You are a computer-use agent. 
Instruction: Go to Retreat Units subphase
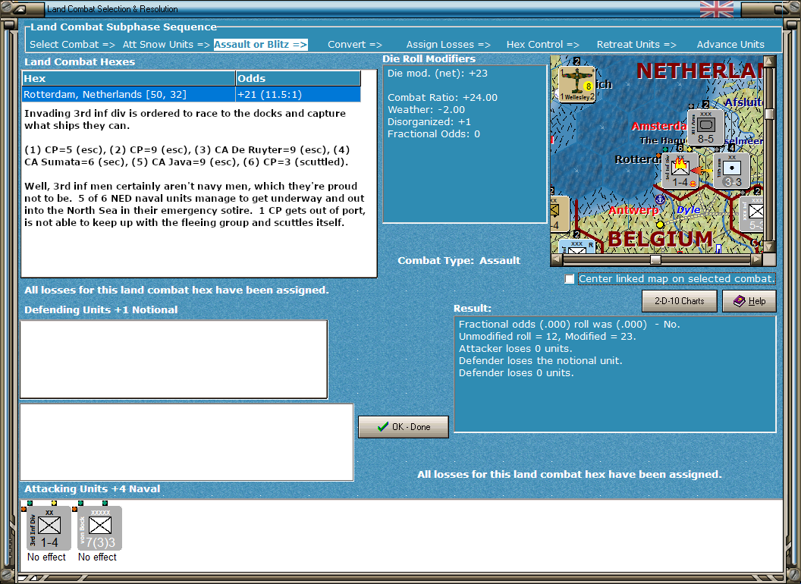point(636,45)
